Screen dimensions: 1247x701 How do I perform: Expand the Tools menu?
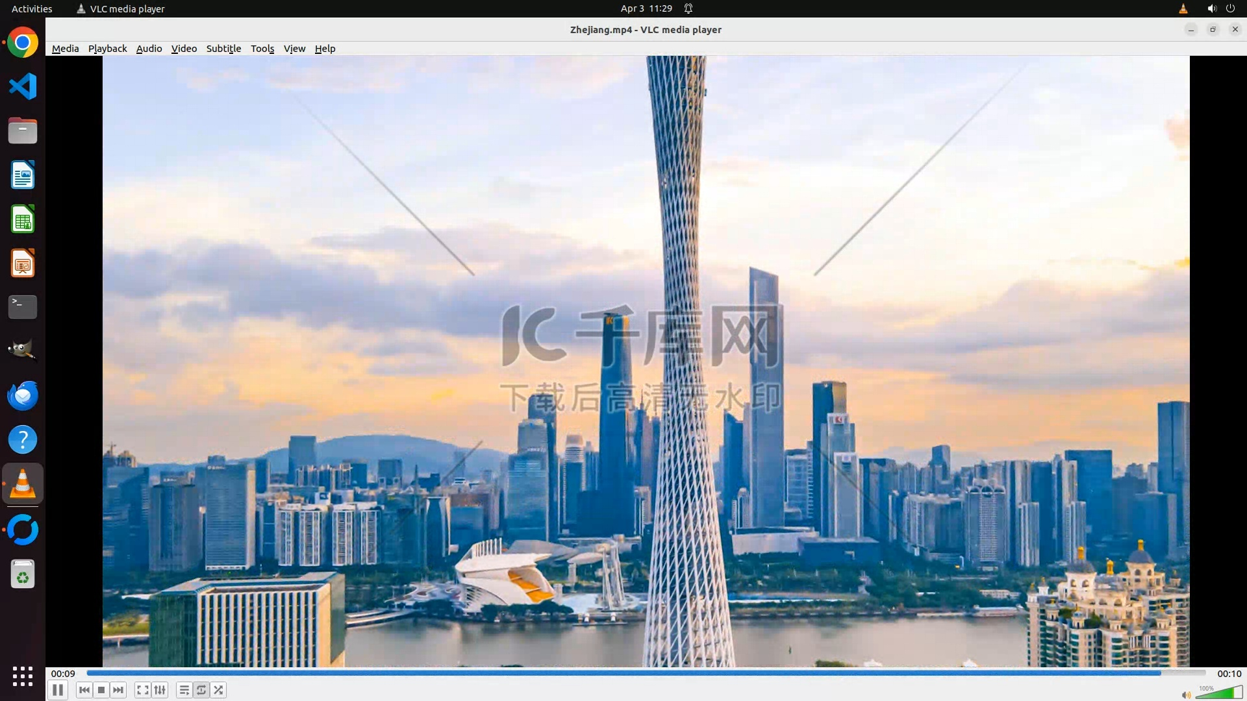(262, 49)
